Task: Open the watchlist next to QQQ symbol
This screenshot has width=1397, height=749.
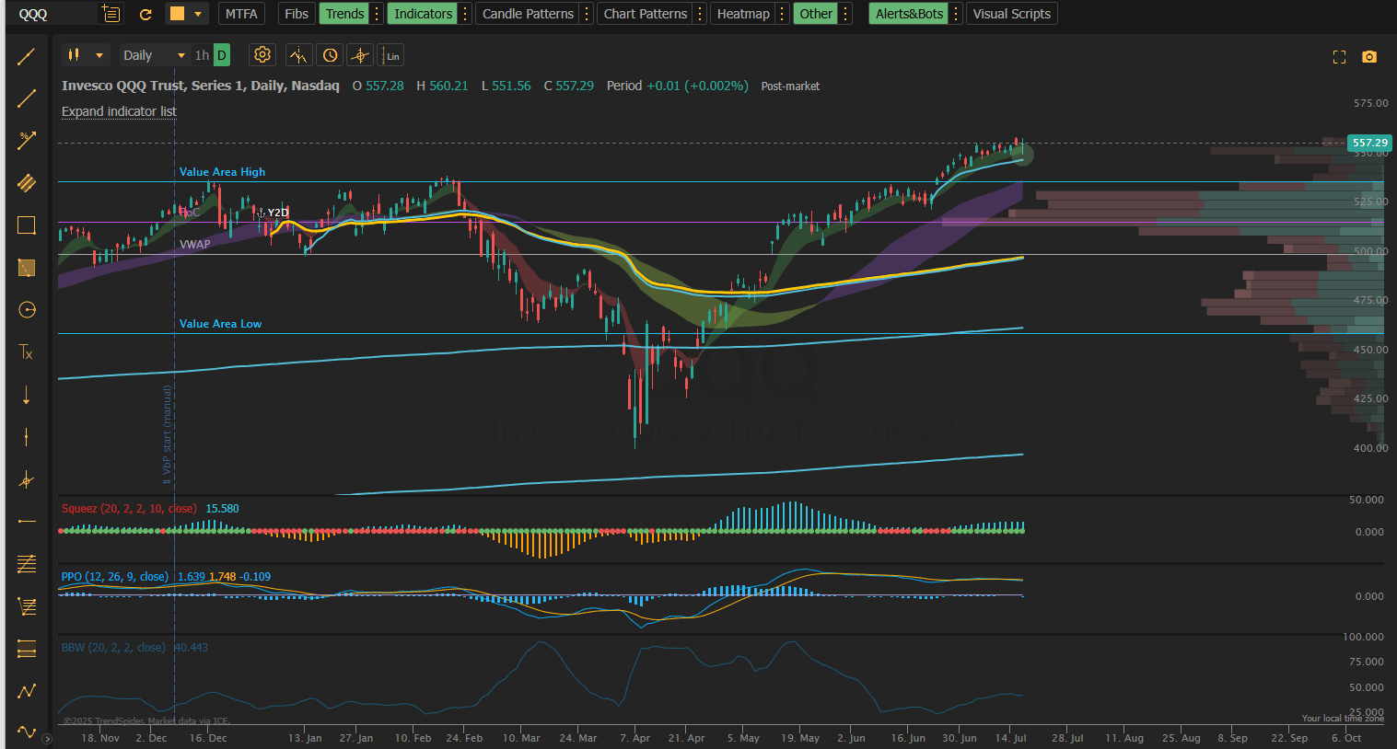Action: (111, 14)
